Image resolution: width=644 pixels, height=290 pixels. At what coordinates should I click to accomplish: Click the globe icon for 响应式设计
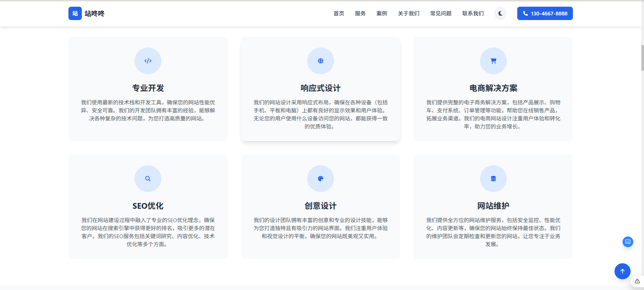click(x=320, y=61)
